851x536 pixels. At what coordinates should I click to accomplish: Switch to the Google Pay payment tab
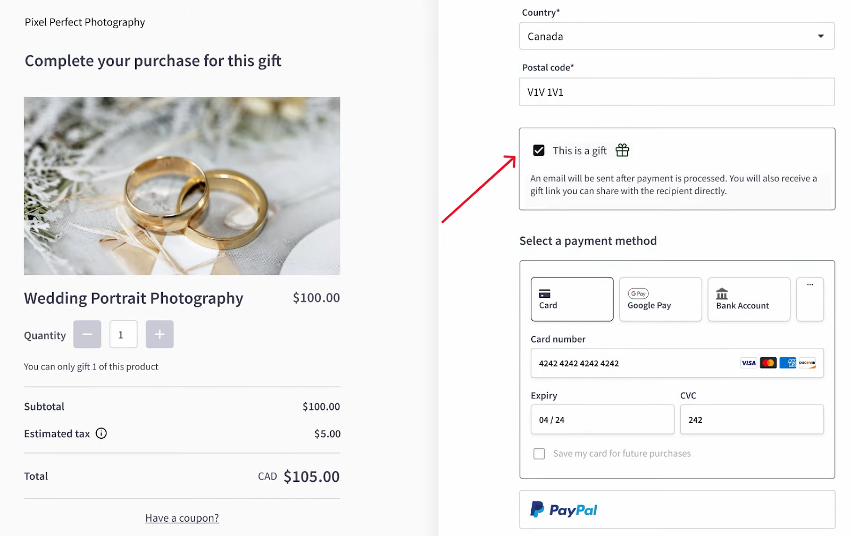point(660,299)
